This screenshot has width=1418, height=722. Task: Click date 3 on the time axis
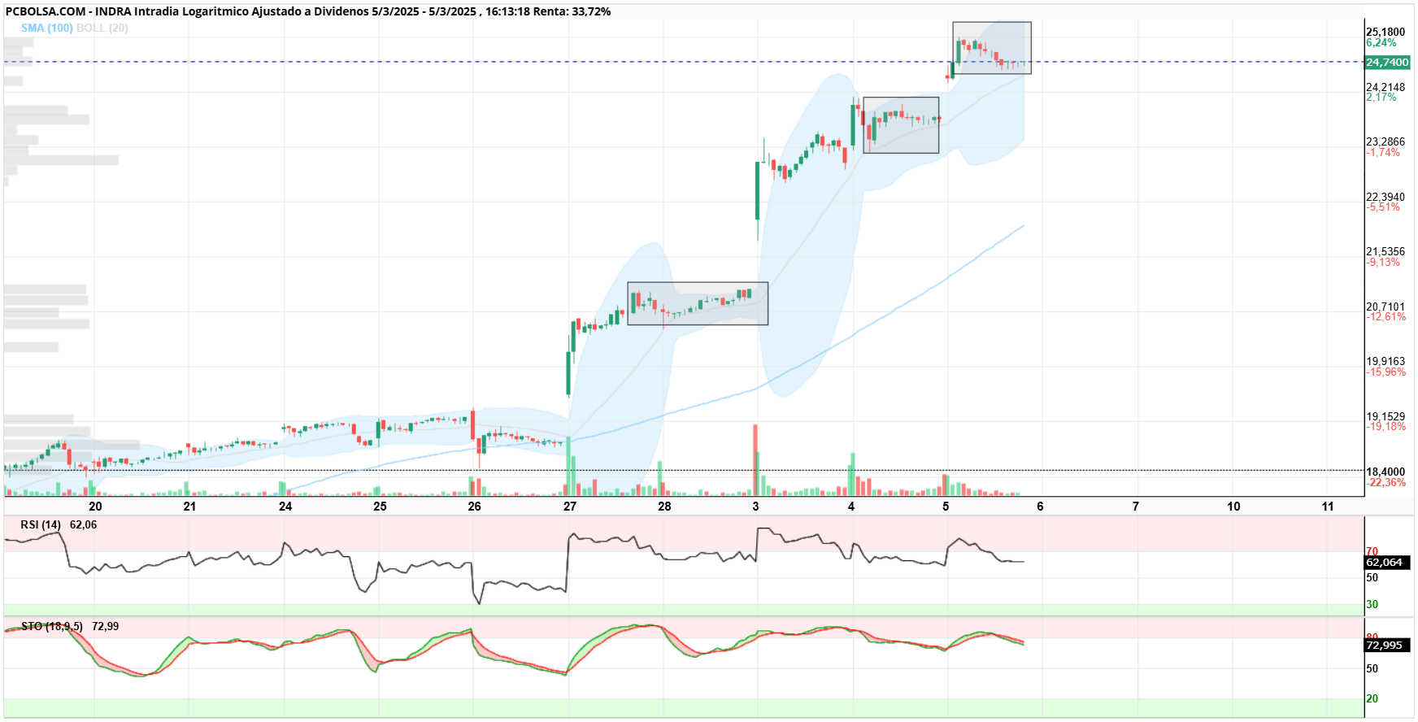point(755,507)
